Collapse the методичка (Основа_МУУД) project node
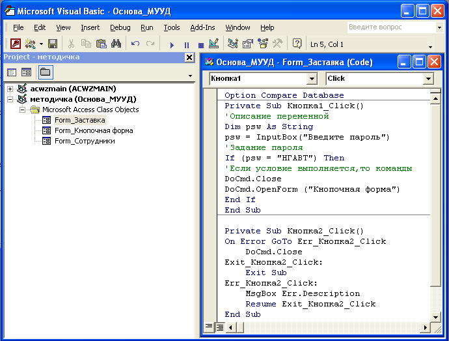 10,99
